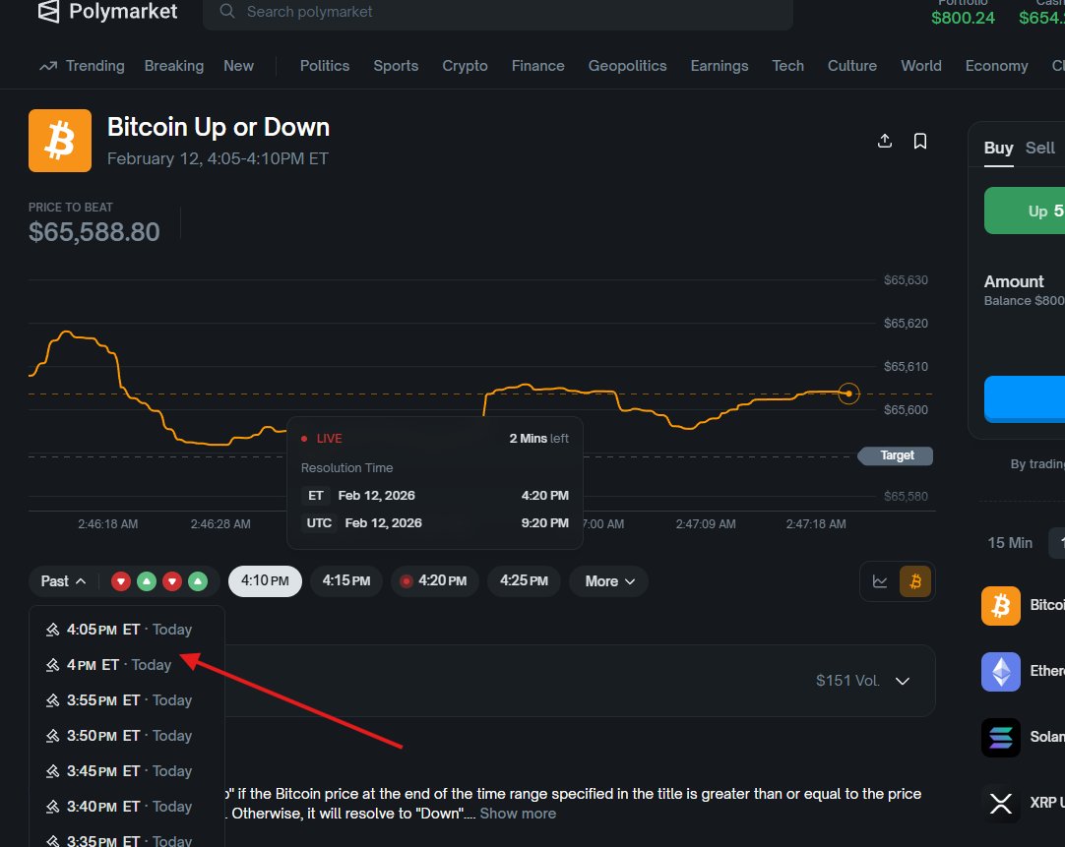Click the Portfolio $800.24 value
Screen dimensions: 1065x847
[x=963, y=18]
